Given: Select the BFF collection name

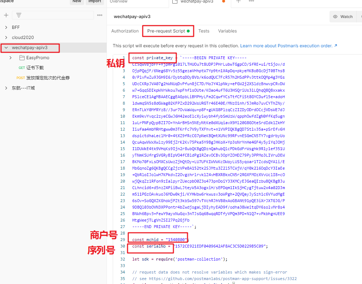Looking at the screenshot, I should pos(16,27).
